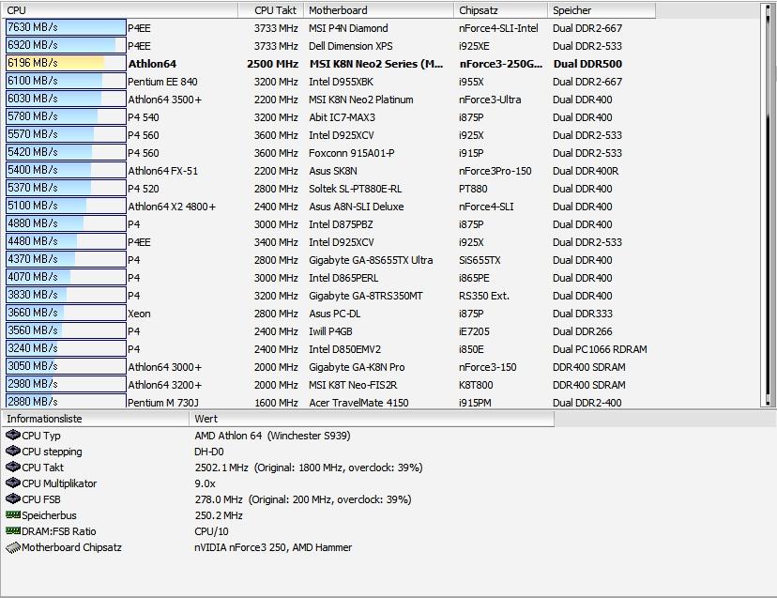This screenshot has height=598, width=777.
Task: Click the Motherboard Chipsatz icon
Action: [x=13, y=547]
